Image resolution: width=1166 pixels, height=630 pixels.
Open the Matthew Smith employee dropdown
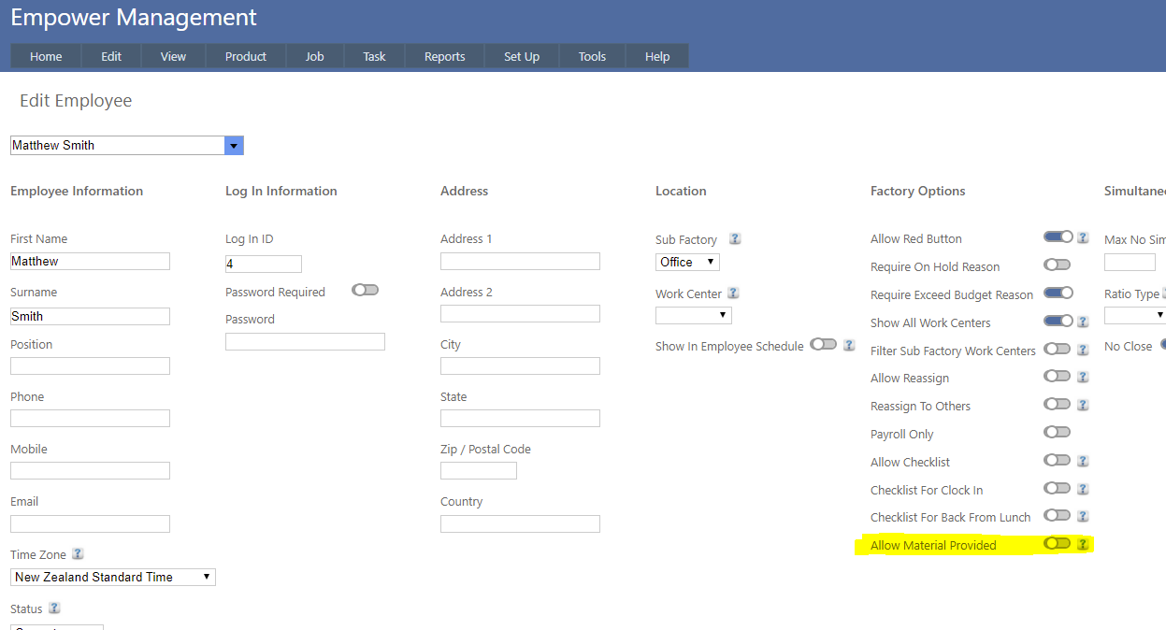coord(234,146)
